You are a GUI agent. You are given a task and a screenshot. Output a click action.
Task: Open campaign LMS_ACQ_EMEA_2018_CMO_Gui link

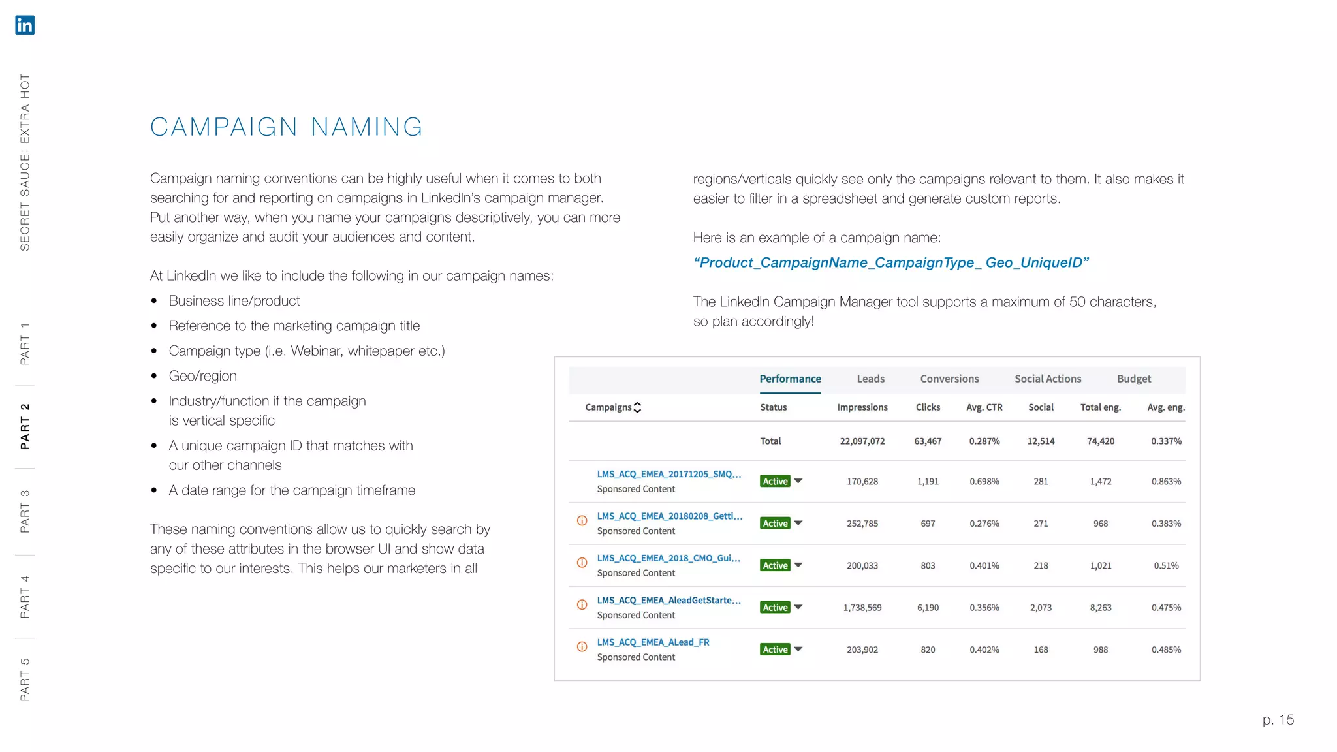668,558
